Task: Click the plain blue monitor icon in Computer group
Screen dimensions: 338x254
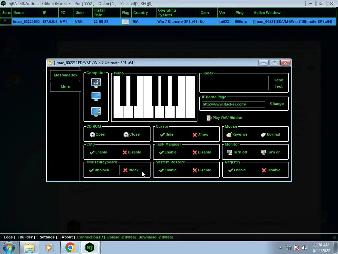Action: [96, 97]
